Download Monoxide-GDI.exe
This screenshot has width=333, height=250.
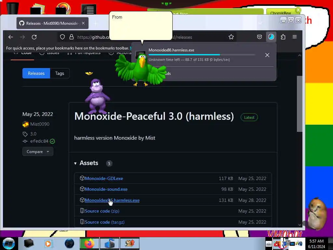point(104,178)
